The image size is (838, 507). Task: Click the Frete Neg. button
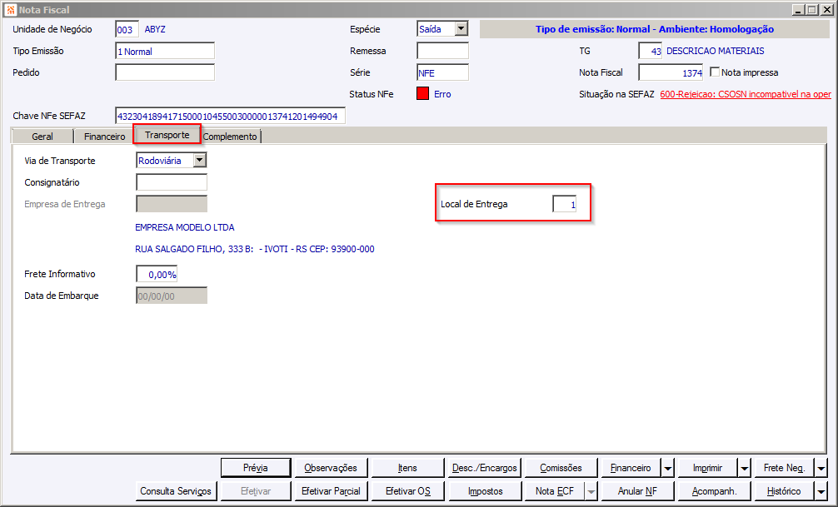pos(784,468)
